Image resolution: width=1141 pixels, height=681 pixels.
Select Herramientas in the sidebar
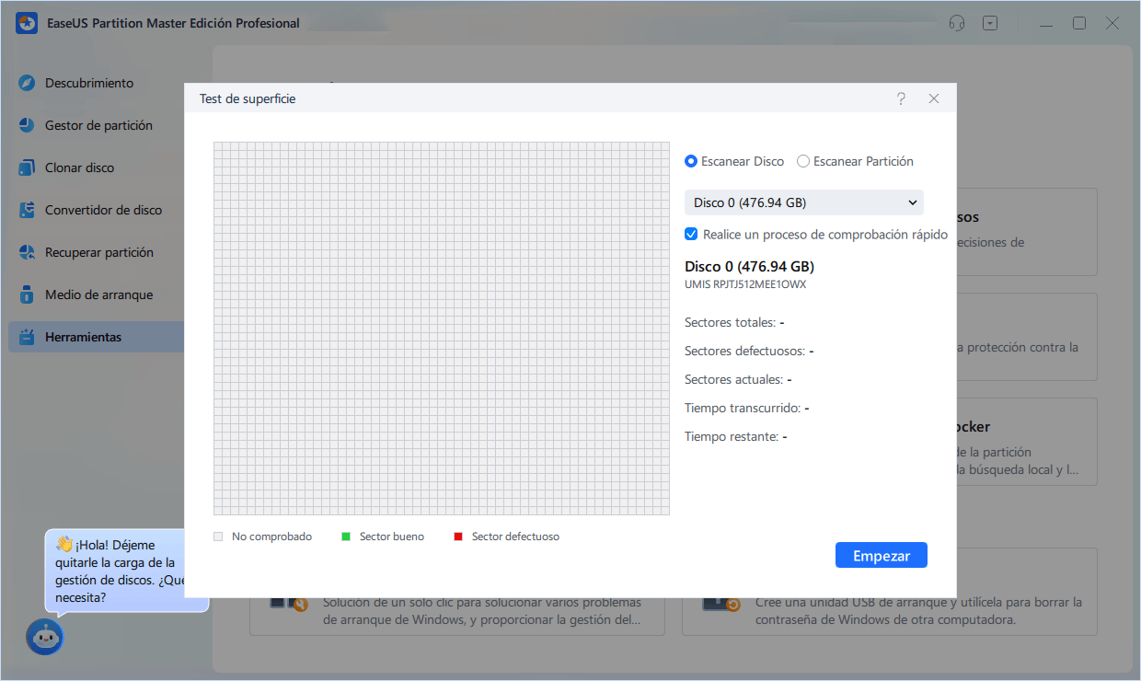click(x=96, y=337)
